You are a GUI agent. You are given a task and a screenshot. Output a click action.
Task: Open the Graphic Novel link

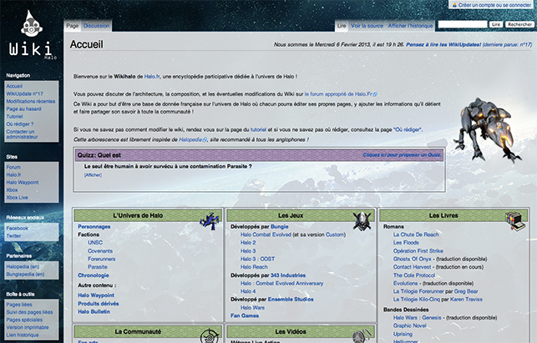[x=409, y=325]
